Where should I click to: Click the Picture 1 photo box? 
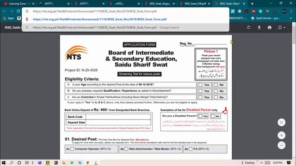[x=211, y=64]
